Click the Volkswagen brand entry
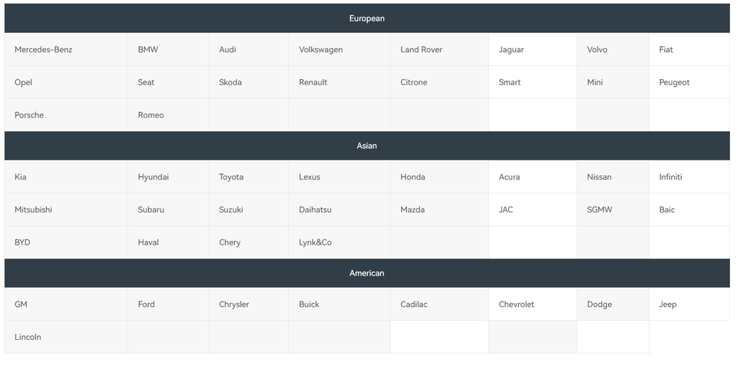 [321, 50]
